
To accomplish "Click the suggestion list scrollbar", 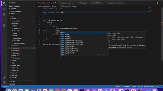I will 108,36.
